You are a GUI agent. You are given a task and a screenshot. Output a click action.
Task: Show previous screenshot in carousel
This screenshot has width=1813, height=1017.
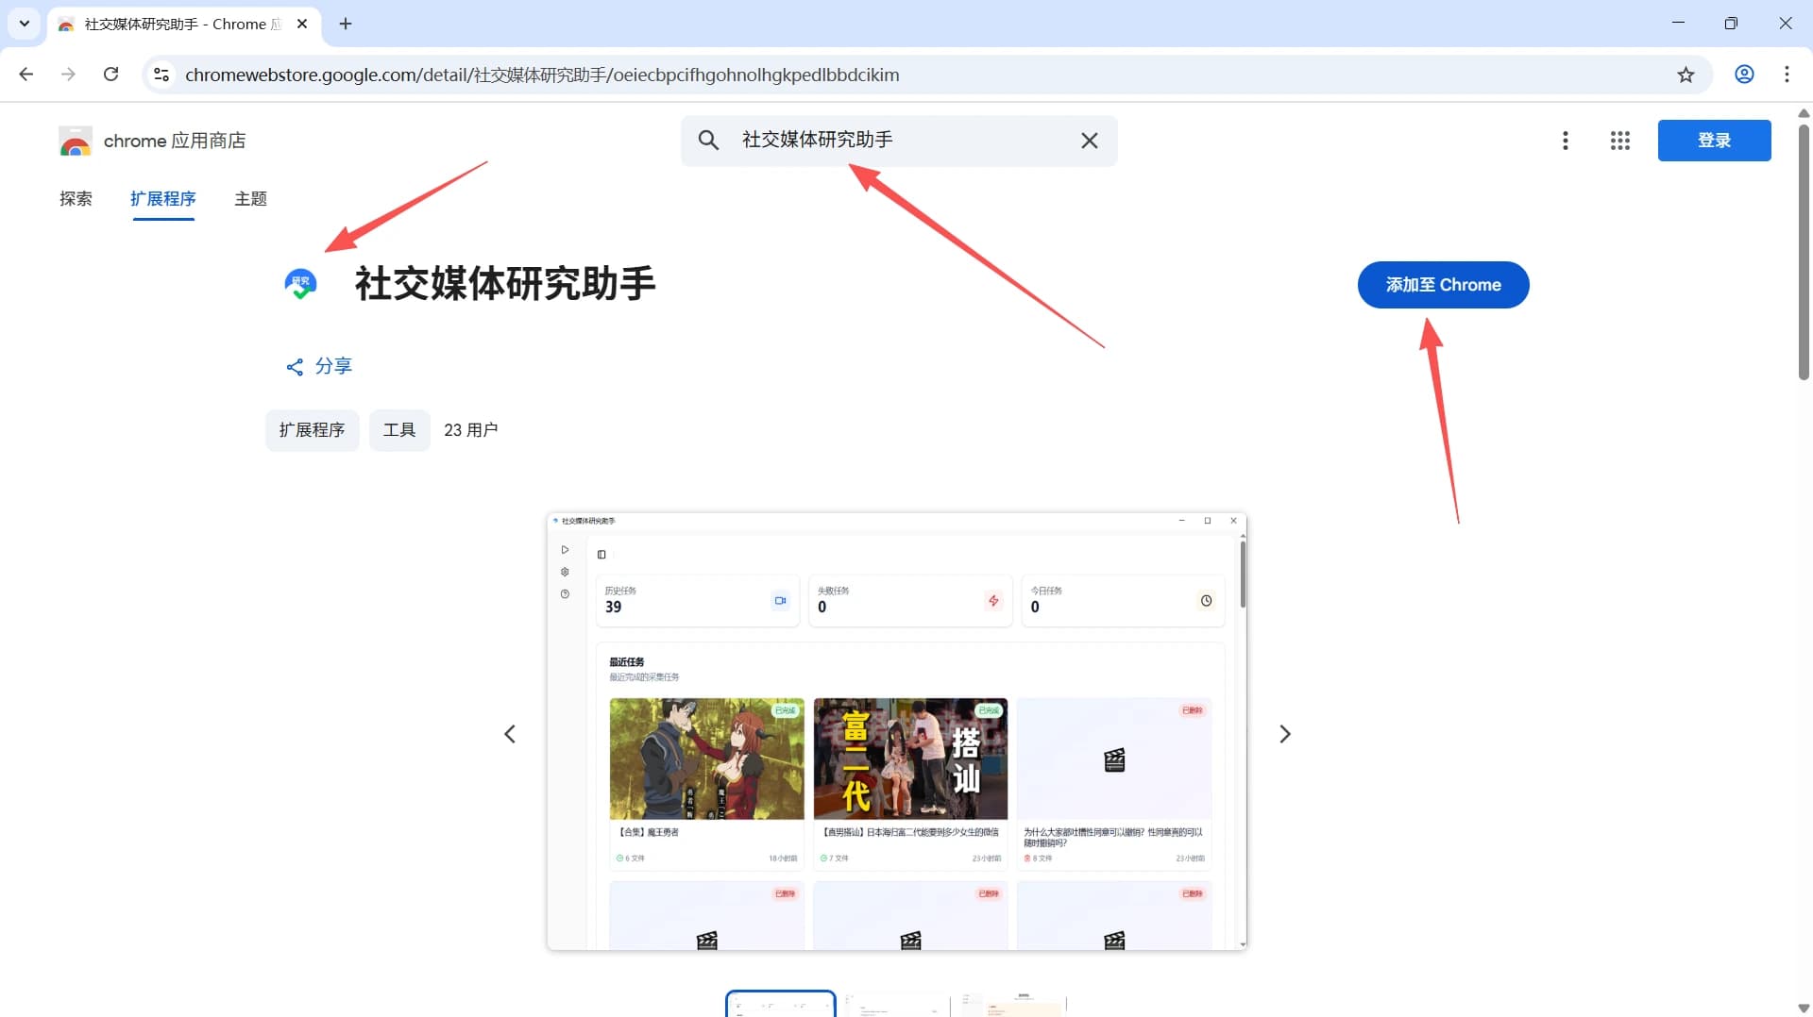[510, 734]
